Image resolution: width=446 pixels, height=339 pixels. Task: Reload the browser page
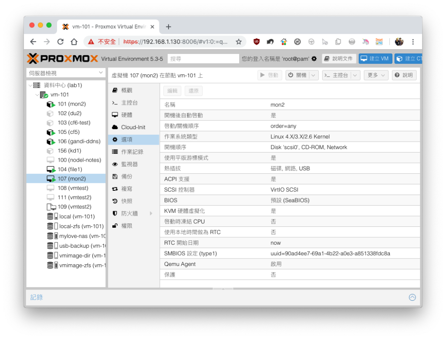point(60,42)
